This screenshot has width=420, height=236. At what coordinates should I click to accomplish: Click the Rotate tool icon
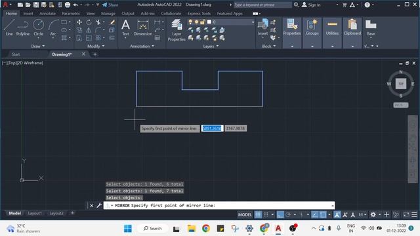[x=89, y=22]
